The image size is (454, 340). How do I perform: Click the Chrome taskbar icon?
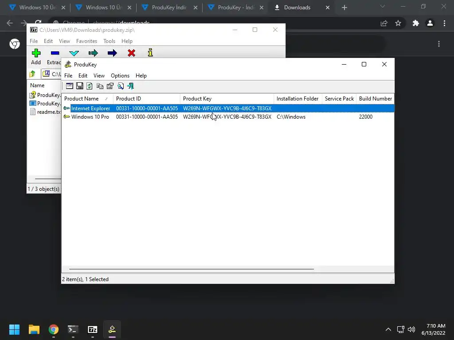click(x=54, y=329)
